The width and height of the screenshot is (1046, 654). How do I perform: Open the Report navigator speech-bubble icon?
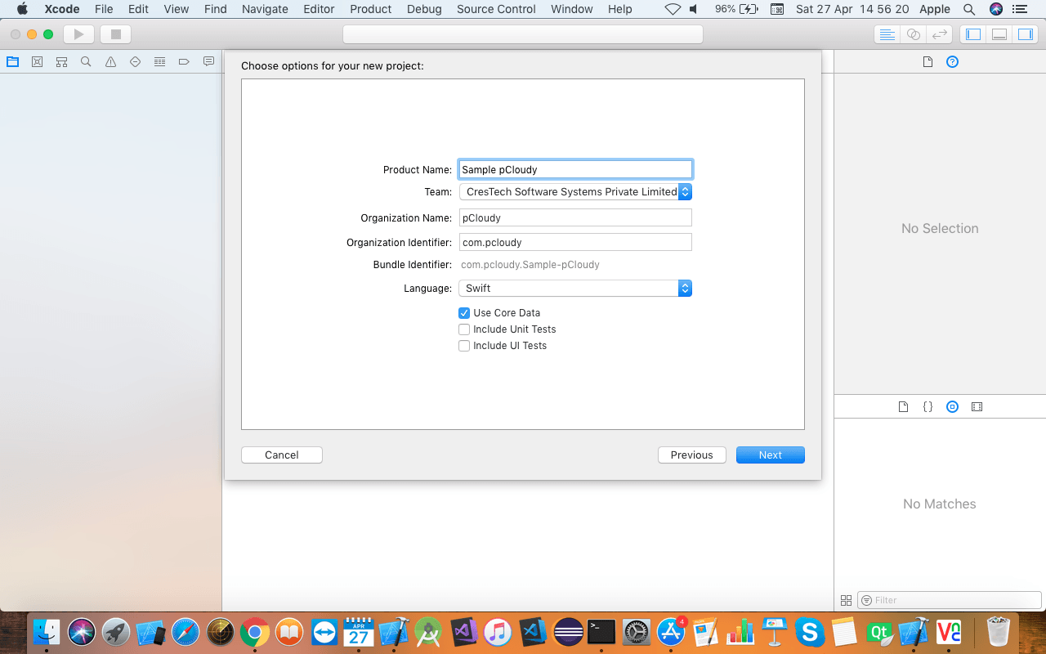(208, 61)
